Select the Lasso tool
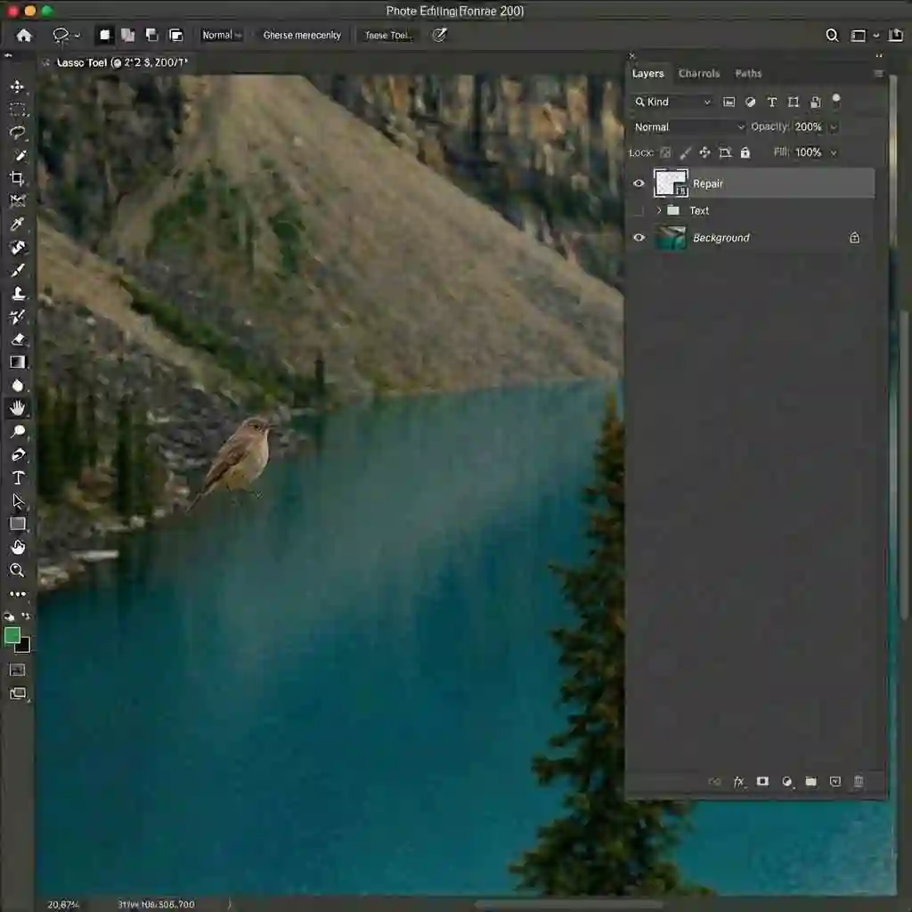This screenshot has height=912, width=912. coord(18,133)
